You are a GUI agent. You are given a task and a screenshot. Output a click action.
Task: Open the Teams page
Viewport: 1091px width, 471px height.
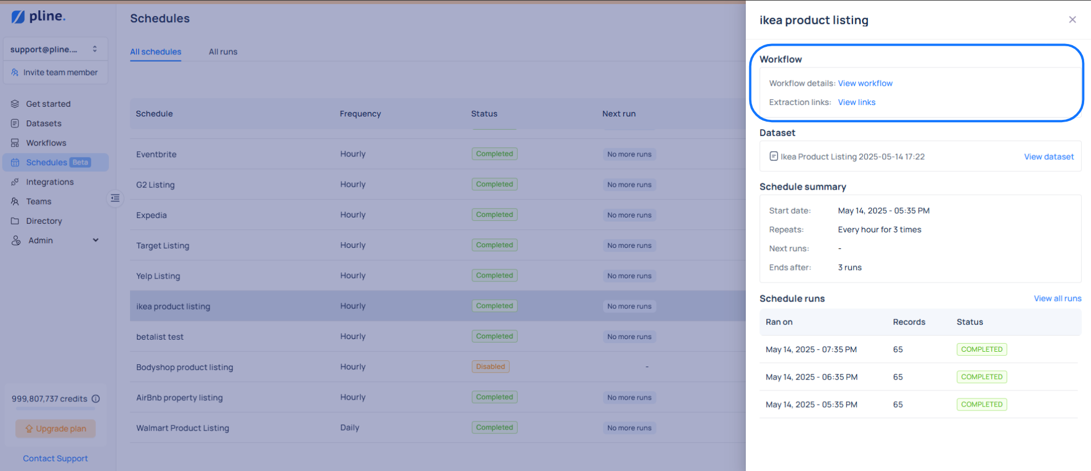point(38,202)
